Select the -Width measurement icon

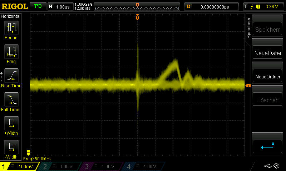pos(11,147)
